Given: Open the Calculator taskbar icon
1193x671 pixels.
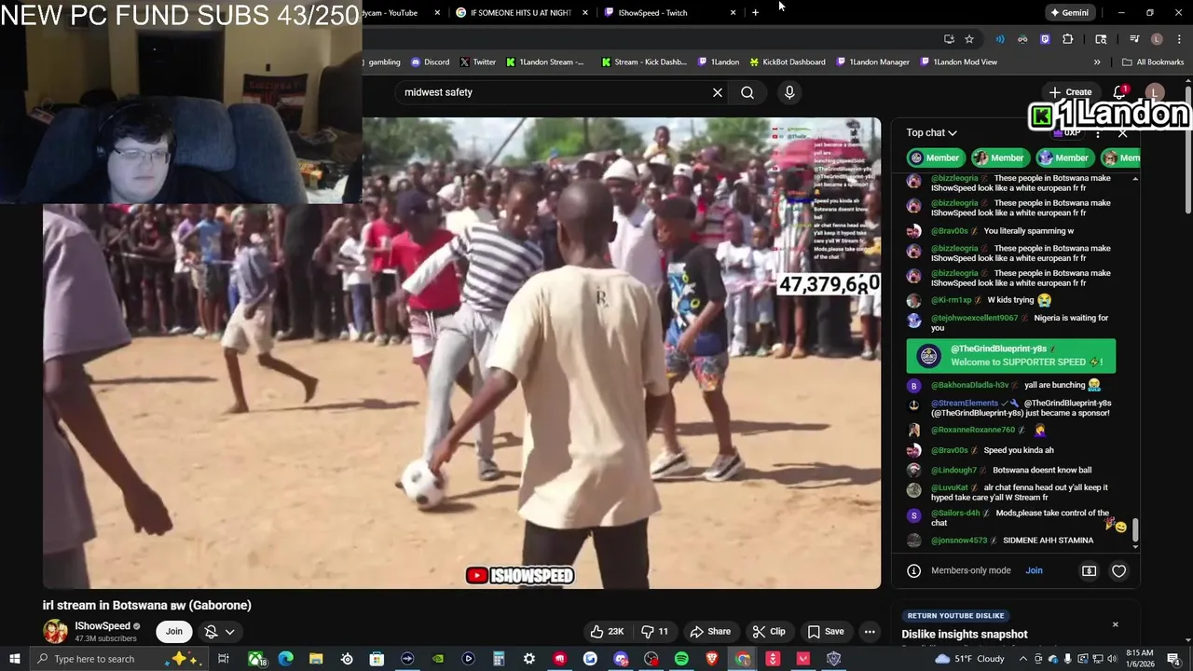Looking at the screenshot, I should tap(499, 659).
